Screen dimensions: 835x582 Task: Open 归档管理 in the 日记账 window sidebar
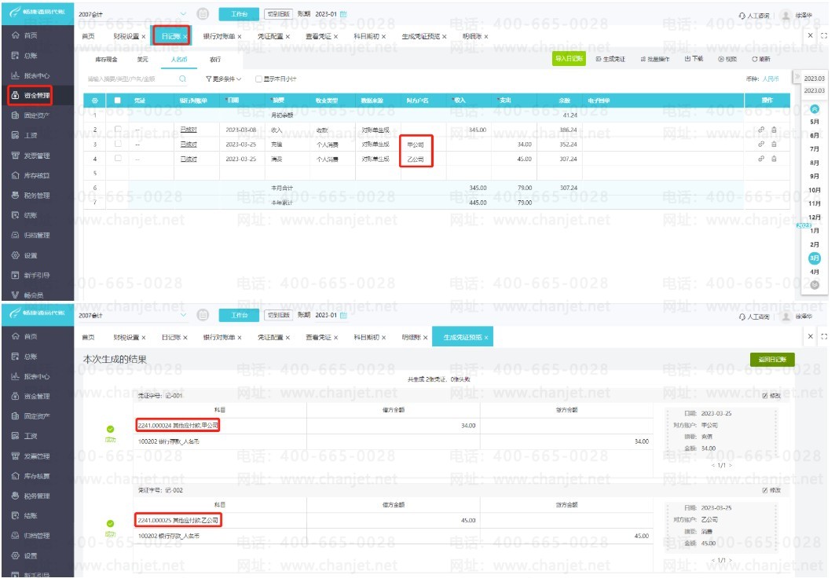coord(31,235)
